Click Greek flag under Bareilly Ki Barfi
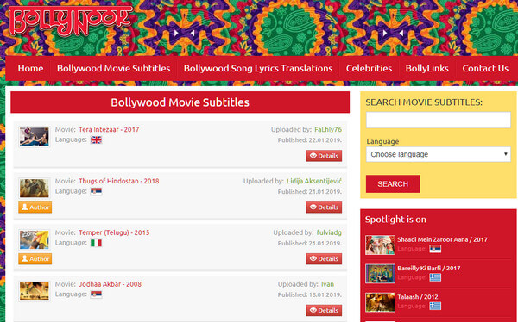The image size is (518, 322). point(435,277)
